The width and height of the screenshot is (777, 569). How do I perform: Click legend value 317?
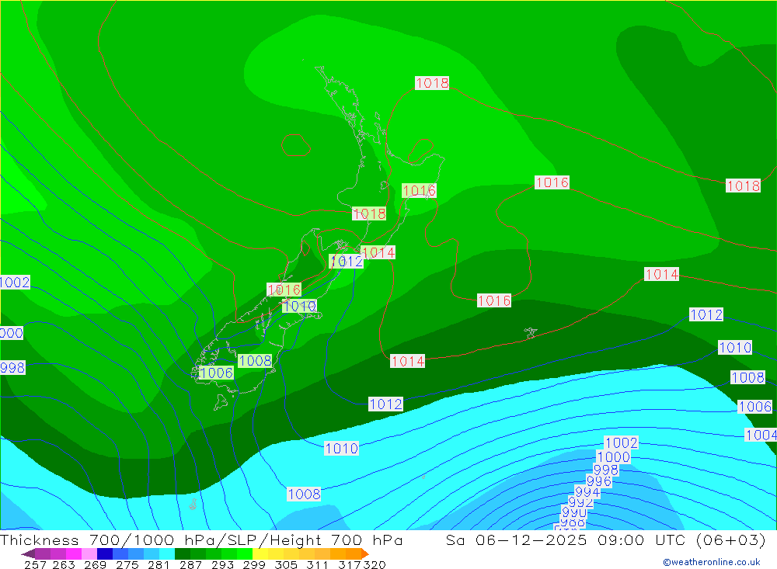click(x=349, y=564)
